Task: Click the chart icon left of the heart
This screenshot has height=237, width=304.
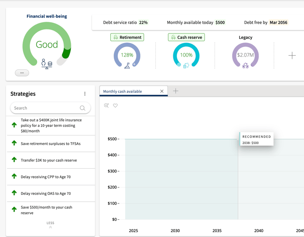Action: 106,106
